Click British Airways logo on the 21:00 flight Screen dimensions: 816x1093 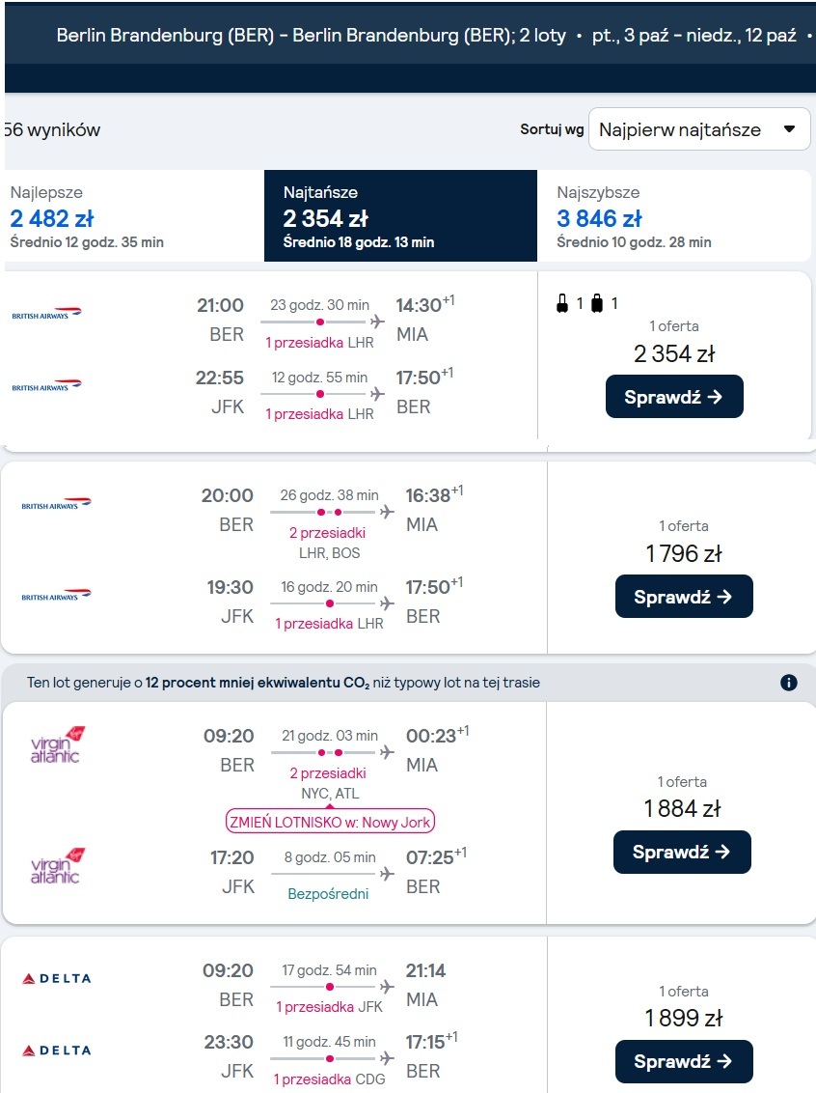tap(46, 314)
